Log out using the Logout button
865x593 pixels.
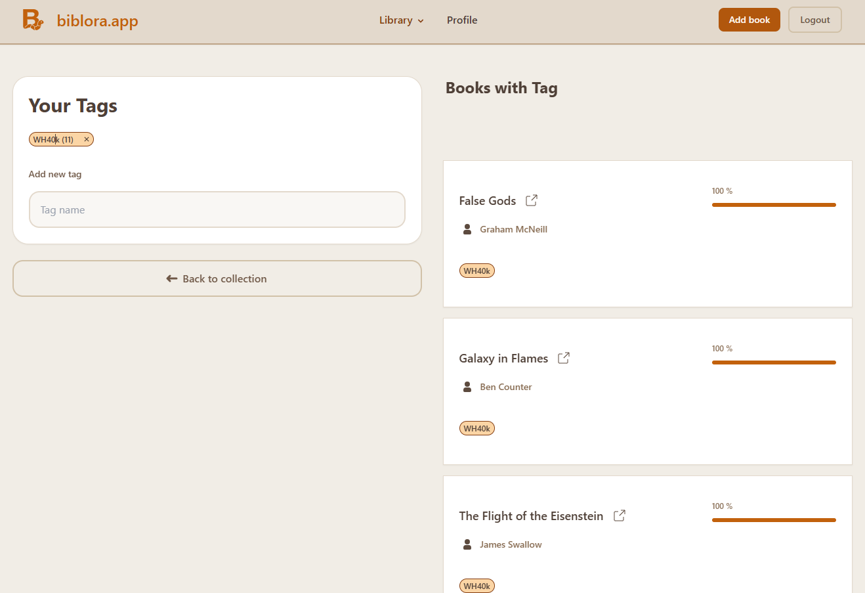tap(814, 20)
